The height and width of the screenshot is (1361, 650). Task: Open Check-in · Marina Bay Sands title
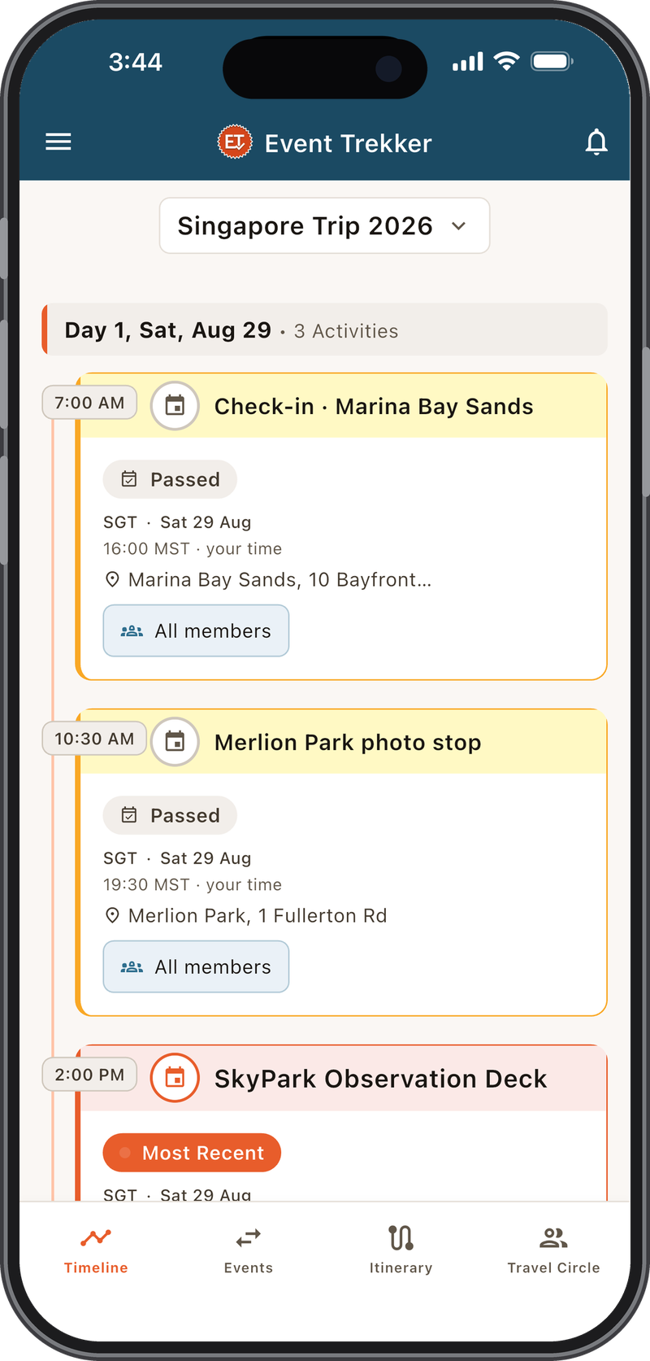click(x=374, y=406)
